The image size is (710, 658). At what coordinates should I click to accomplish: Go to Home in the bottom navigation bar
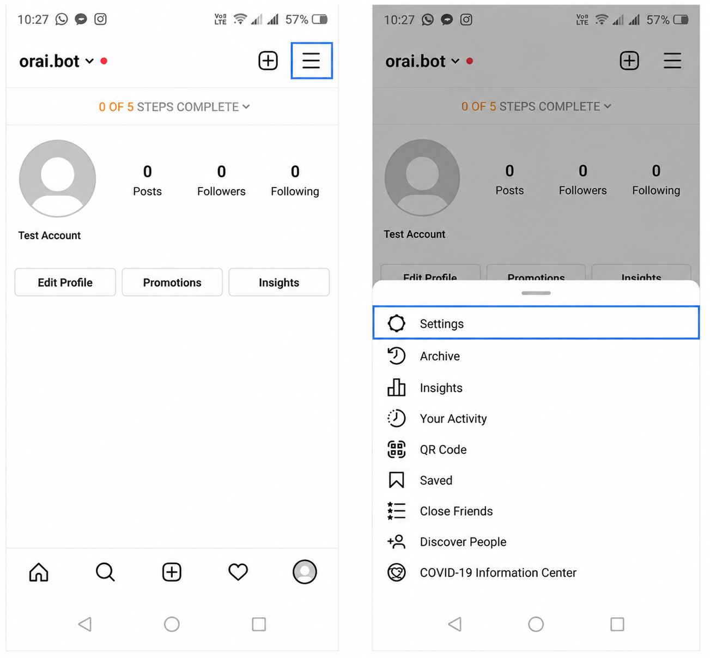tap(39, 572)
